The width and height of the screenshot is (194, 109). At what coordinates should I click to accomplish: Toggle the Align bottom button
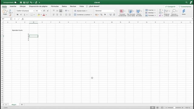coord(61,11)
